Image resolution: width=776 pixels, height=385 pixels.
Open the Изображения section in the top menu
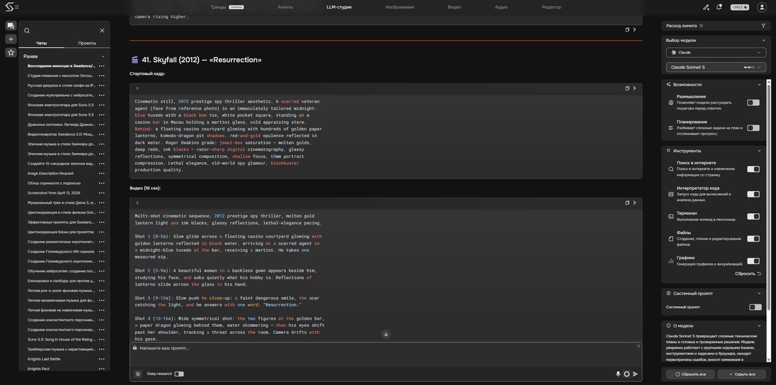[400, 7]
